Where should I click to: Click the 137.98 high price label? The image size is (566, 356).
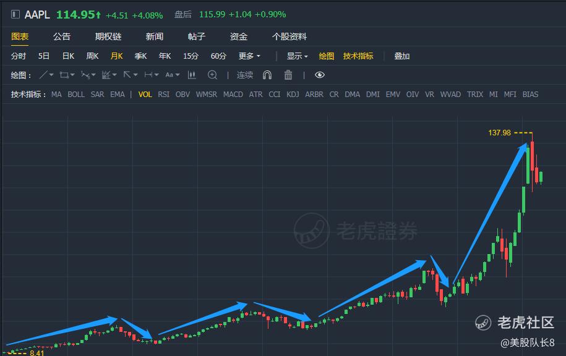click(x=500, y=133)
